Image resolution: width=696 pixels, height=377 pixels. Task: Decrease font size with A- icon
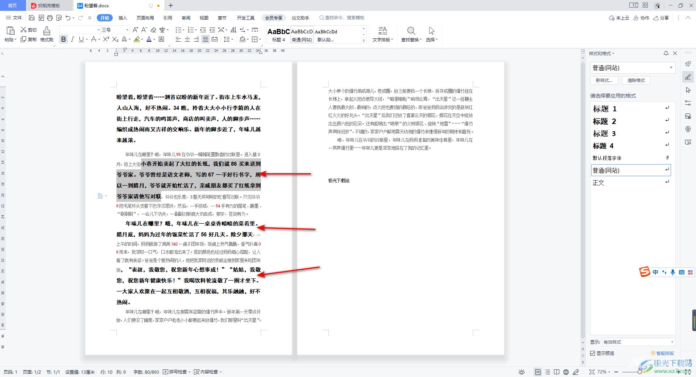[x=144, y=30]
